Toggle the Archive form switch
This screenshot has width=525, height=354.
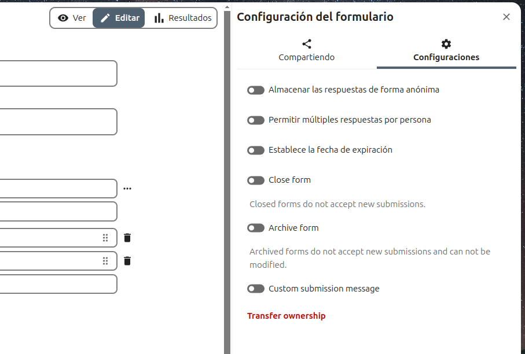(x=256, y=228)
